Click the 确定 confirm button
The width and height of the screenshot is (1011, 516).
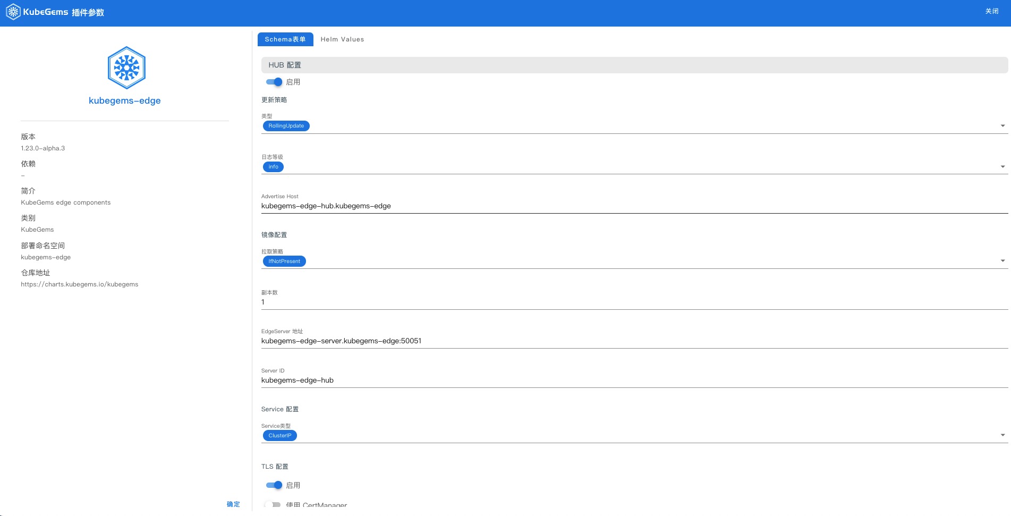233,504
